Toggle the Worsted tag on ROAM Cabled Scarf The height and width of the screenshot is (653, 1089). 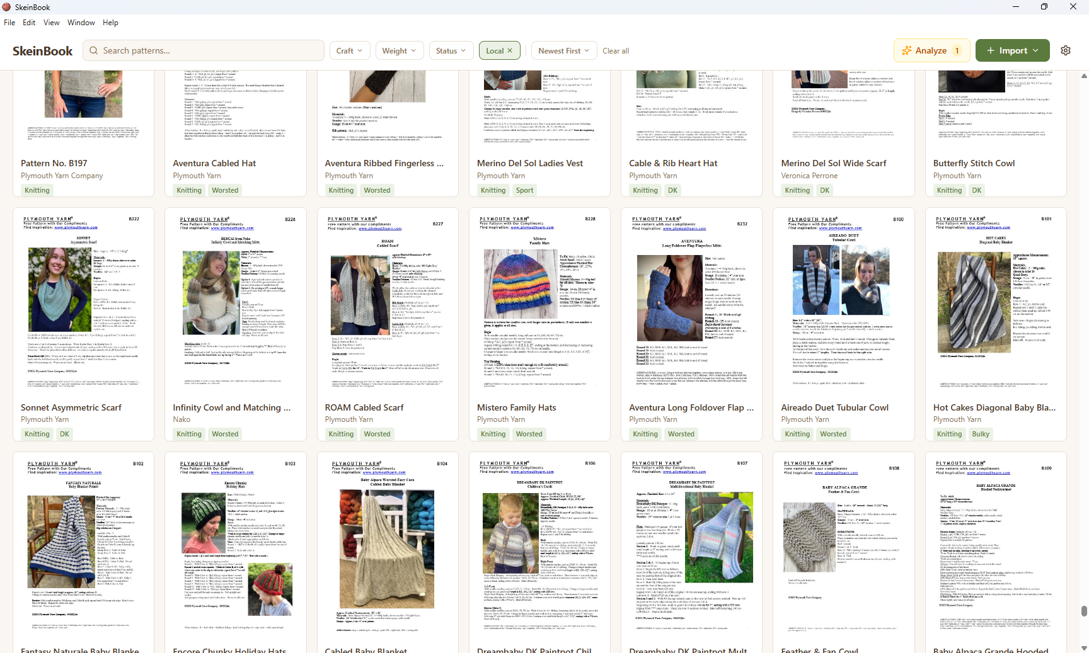(377, 433)
